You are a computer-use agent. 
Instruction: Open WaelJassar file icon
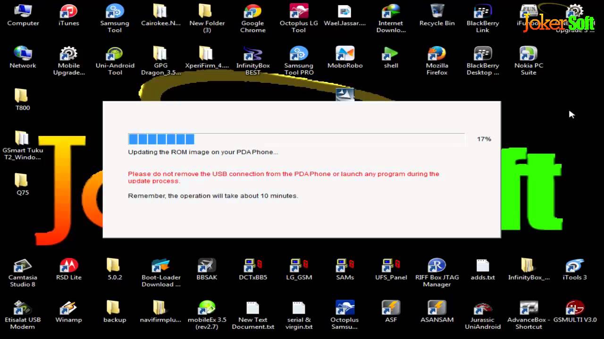tap(345, 15)
